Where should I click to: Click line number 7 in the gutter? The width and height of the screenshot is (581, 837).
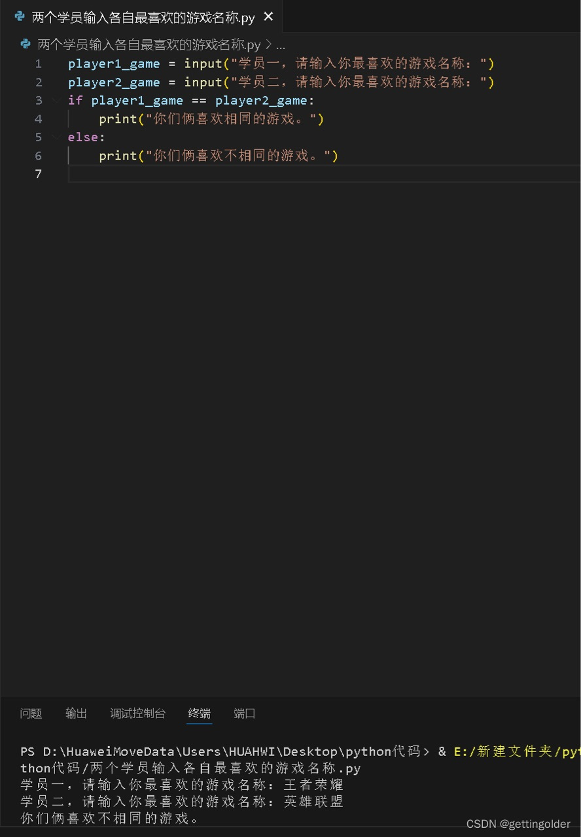point(38,173)
